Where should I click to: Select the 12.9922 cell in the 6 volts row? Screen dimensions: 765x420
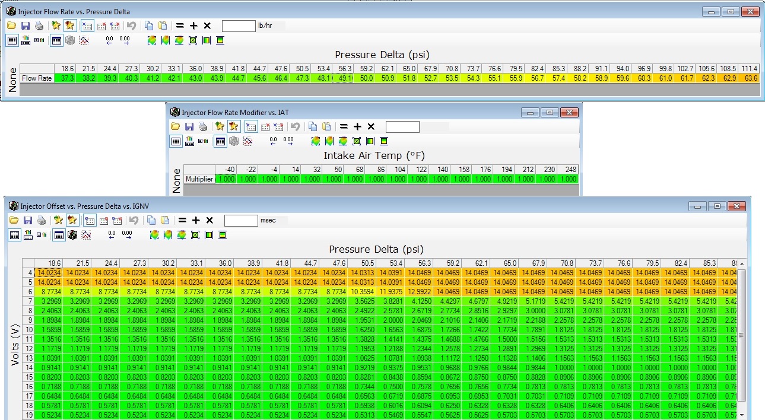point(418,291)
